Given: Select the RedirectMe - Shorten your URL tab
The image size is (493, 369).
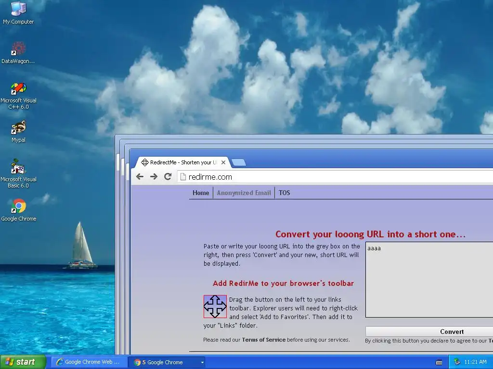Looking at the screenshot, I should click(183, 162).
